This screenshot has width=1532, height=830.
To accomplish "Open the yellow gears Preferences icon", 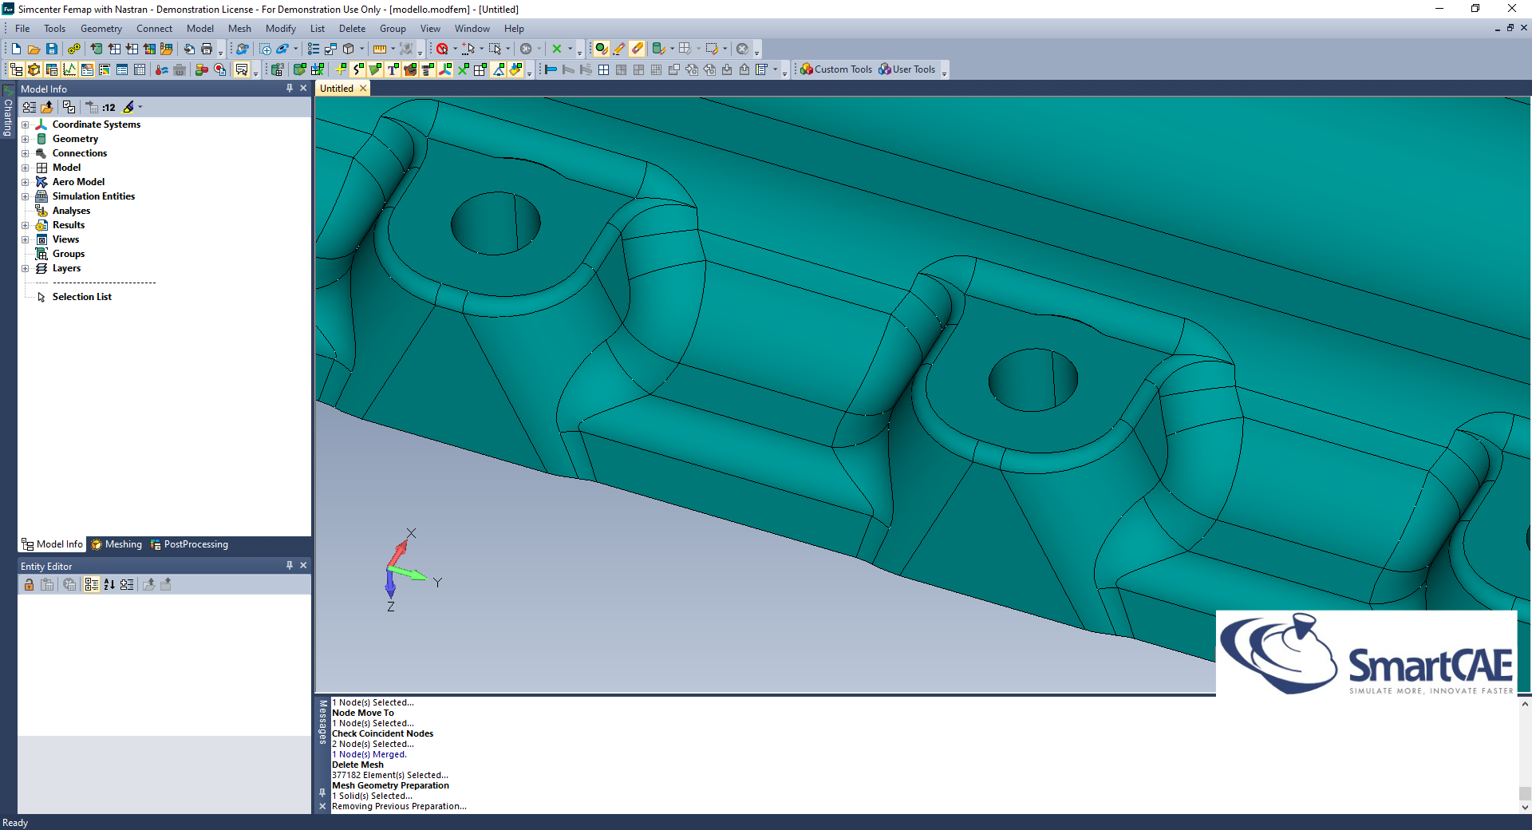I will (x=73, y=49).
